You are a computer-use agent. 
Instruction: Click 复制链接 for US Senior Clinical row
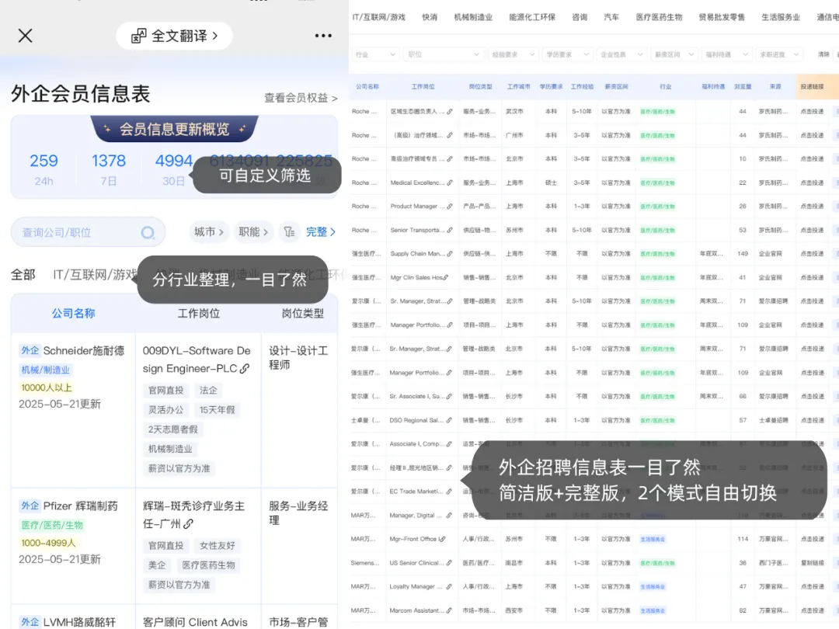click(x=813, y=563)
